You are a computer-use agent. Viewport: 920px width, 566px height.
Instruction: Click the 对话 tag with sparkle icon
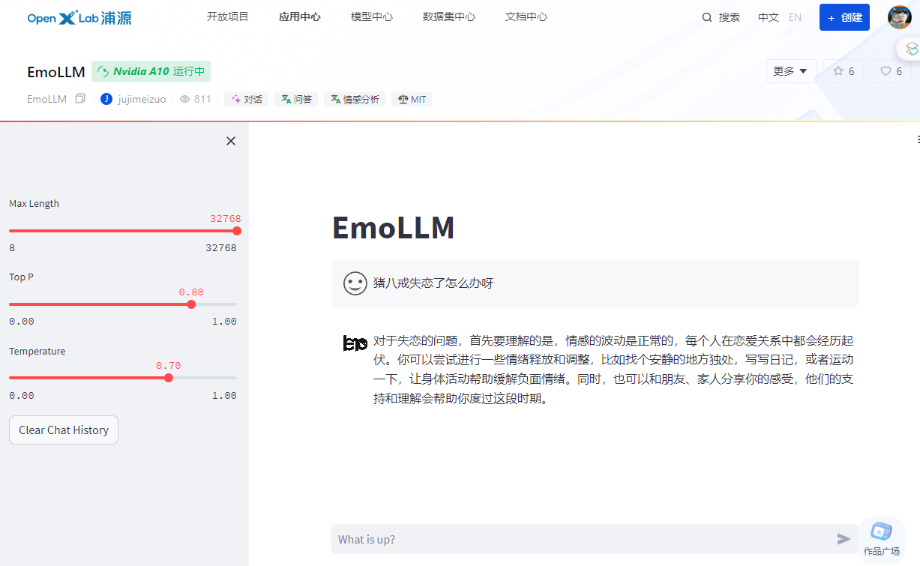point(246,98)
